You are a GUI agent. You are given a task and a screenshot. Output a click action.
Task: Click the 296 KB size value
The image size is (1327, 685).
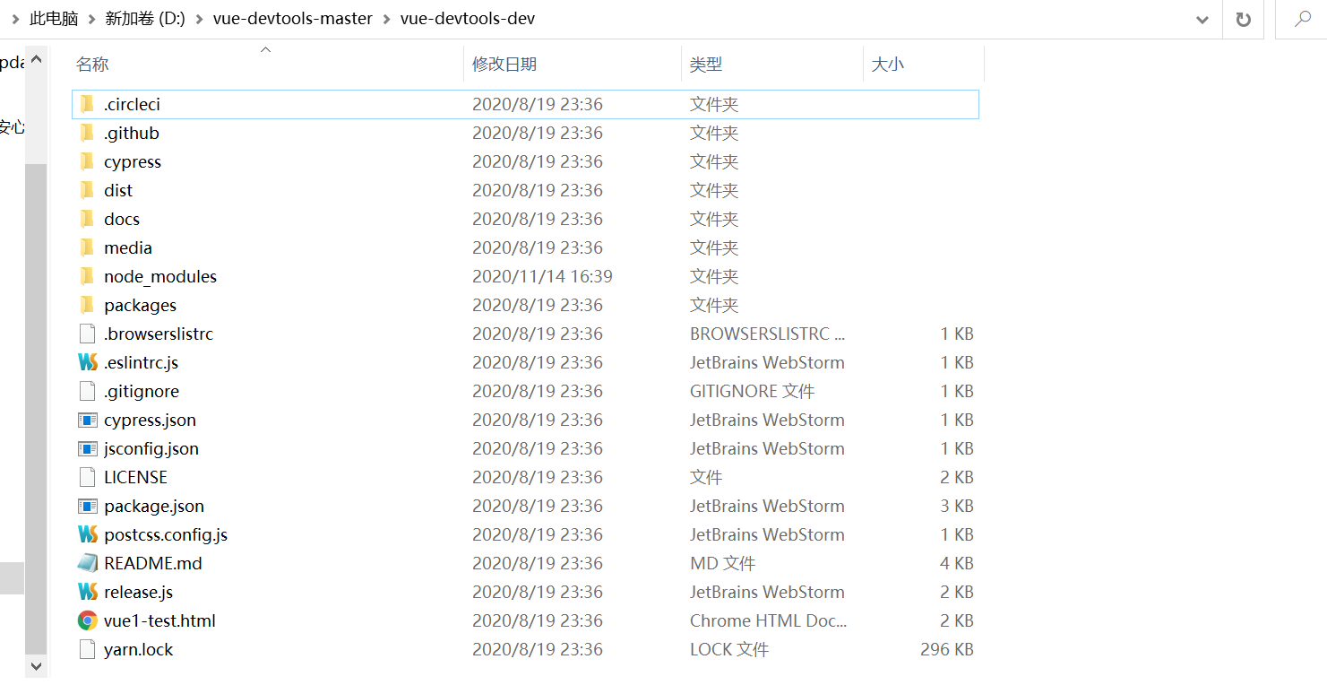pos(947,649)
